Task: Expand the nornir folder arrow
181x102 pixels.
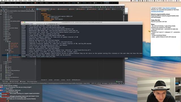Action: click(x=4, y=29)
